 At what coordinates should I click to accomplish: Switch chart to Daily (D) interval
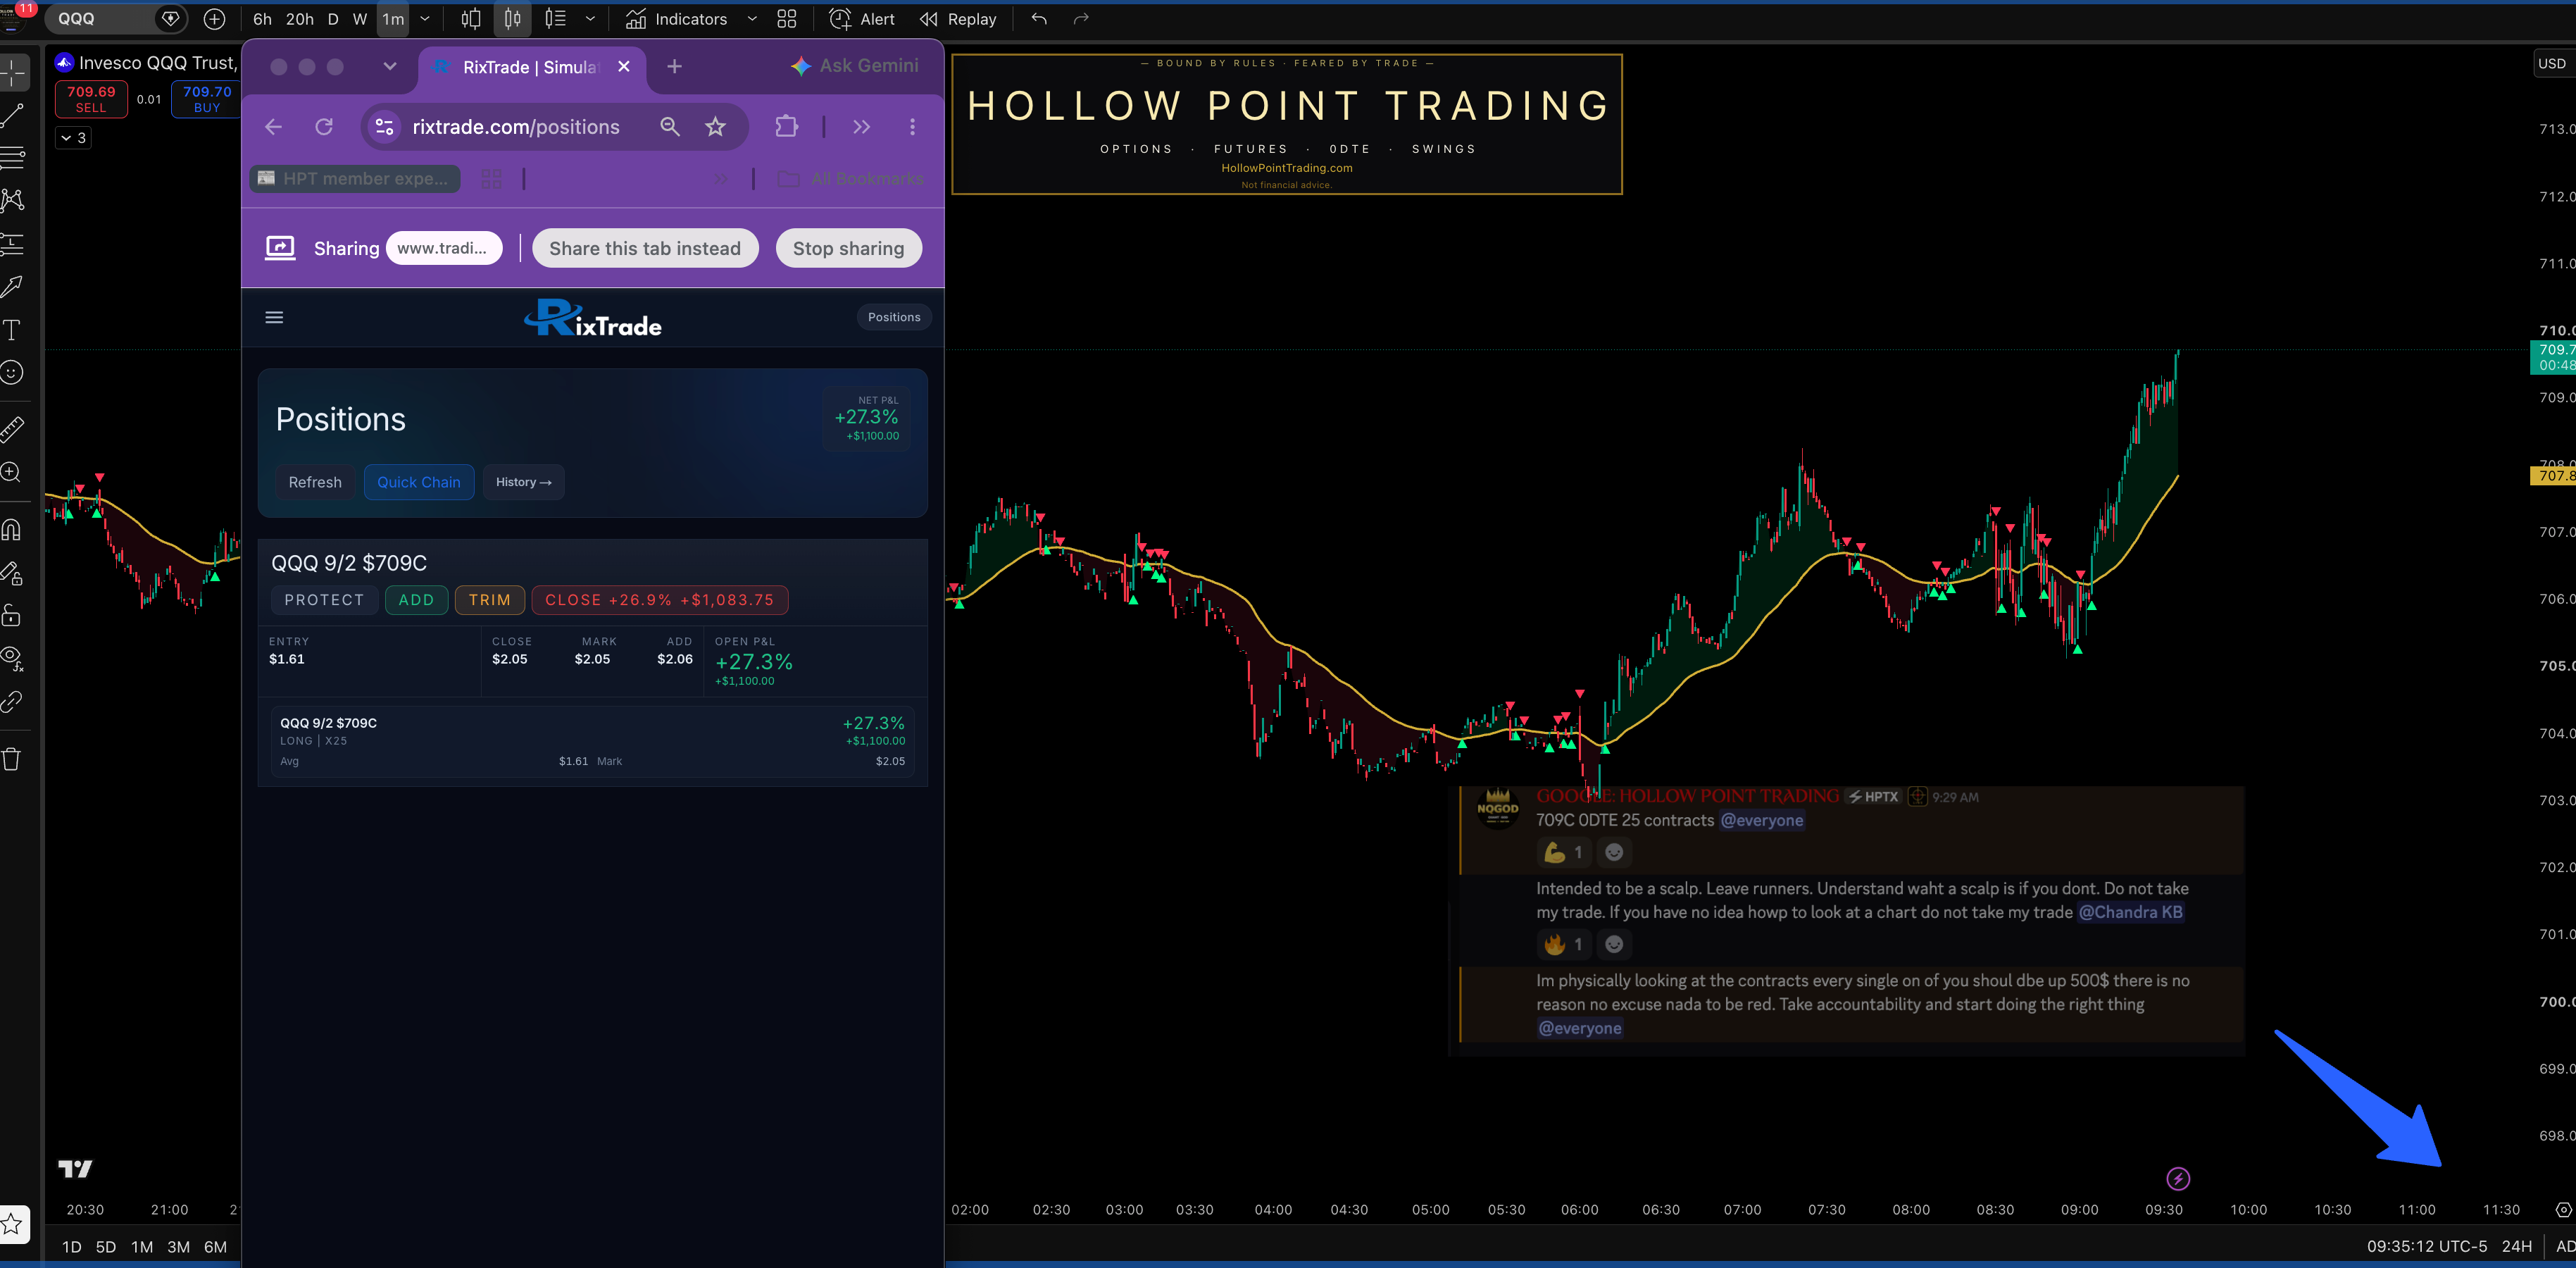tap(333, 19)
